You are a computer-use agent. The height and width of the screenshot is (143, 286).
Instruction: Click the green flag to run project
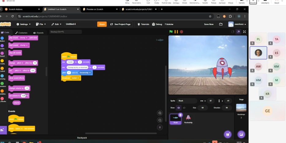171,32
